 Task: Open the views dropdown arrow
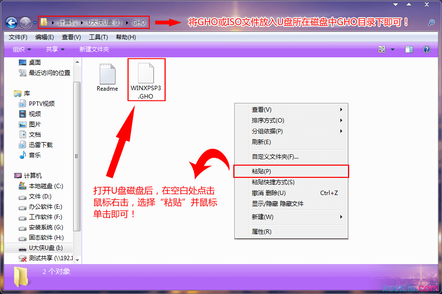click(391, 49)
